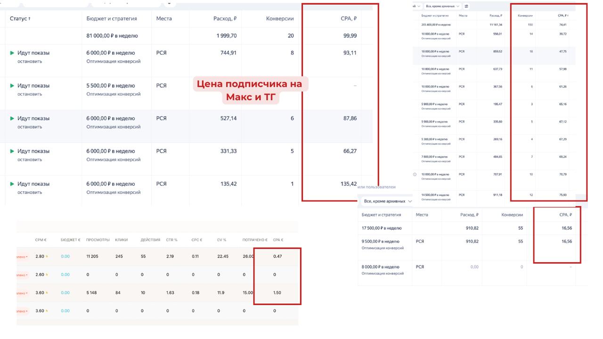The width and height of the screenshot is (603, 339).
Task: Click the info icon beside the 707,91 spend row
Action: coord(415,174)
